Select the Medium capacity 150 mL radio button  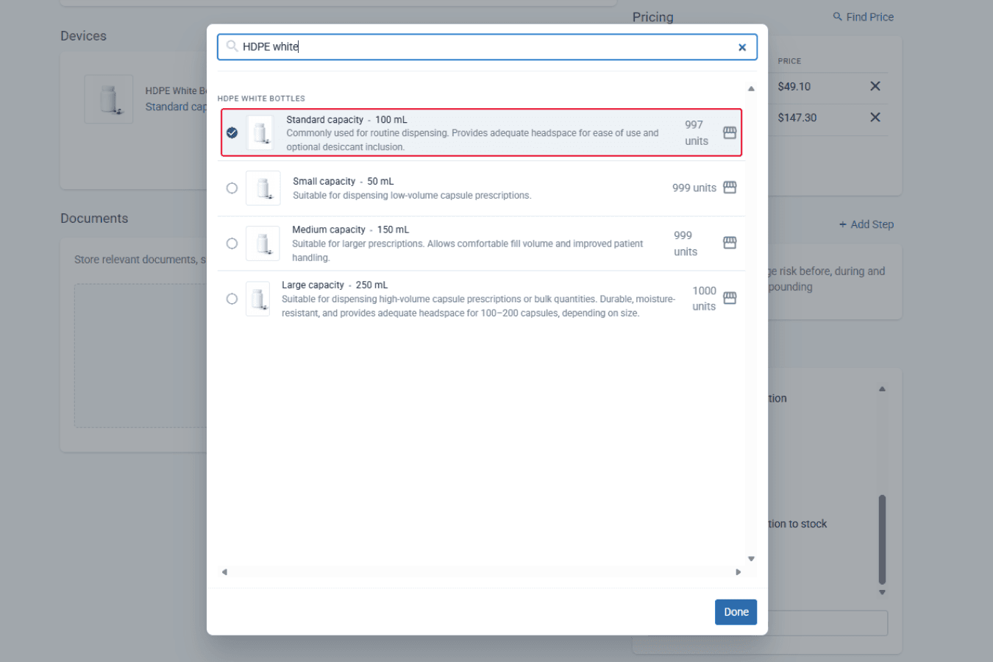coord(232,243)
